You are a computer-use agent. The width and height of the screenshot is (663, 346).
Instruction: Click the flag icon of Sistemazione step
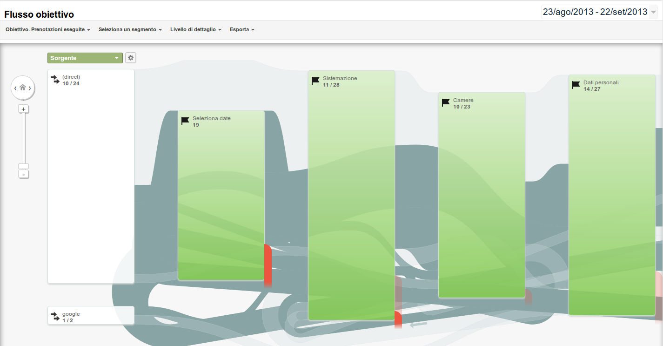tap(315, 81)
